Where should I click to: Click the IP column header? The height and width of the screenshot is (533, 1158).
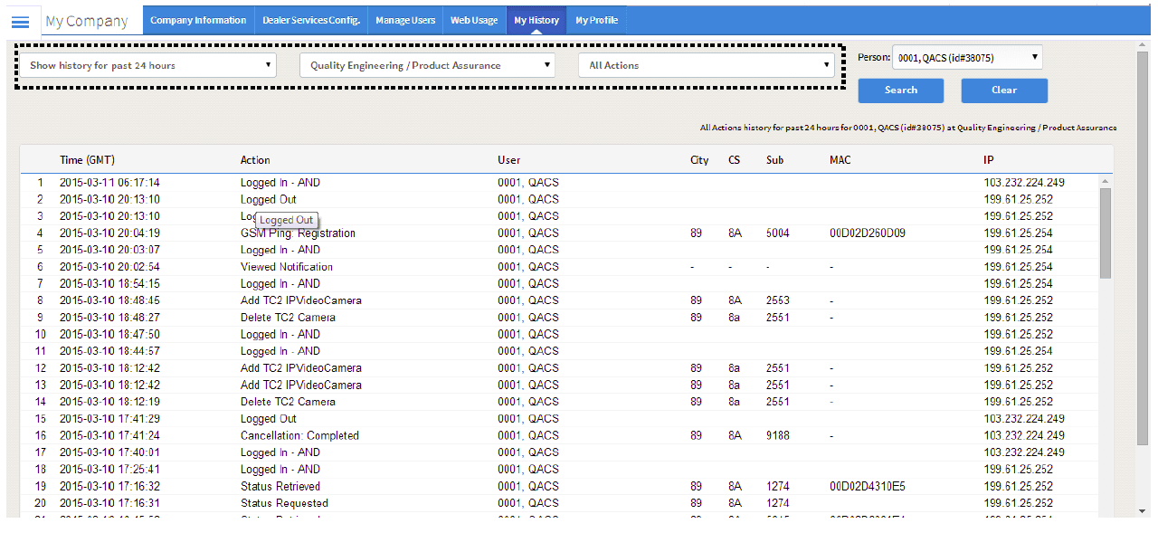point(989,160)
